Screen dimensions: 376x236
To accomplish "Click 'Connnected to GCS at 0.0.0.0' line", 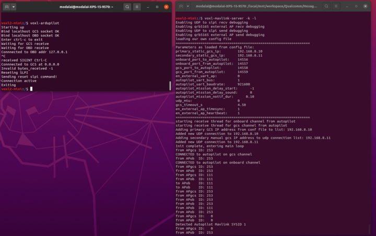I will tap(30, 64).
